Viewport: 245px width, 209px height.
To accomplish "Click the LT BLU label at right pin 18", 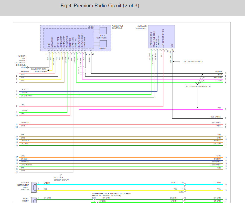I will click(218, 183).
